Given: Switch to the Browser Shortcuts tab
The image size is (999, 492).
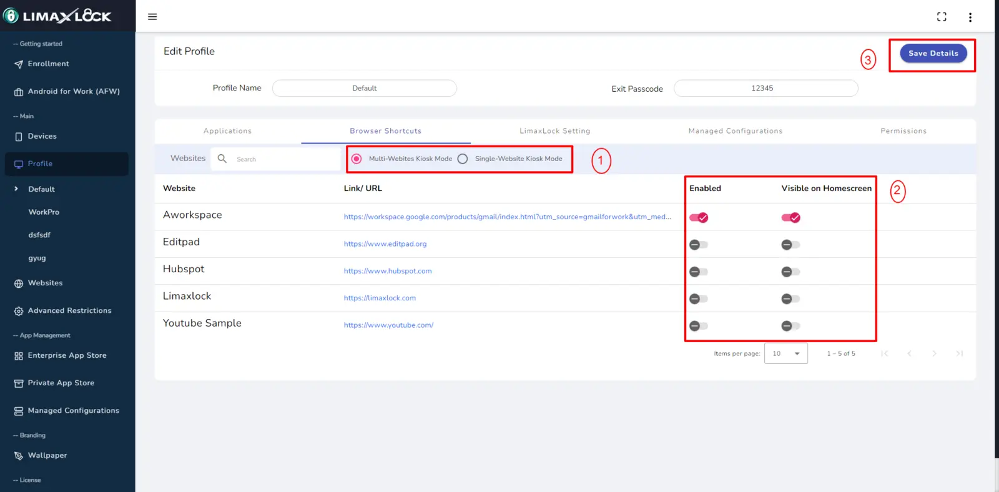Looking at the screenshot, I should point(385,131).
